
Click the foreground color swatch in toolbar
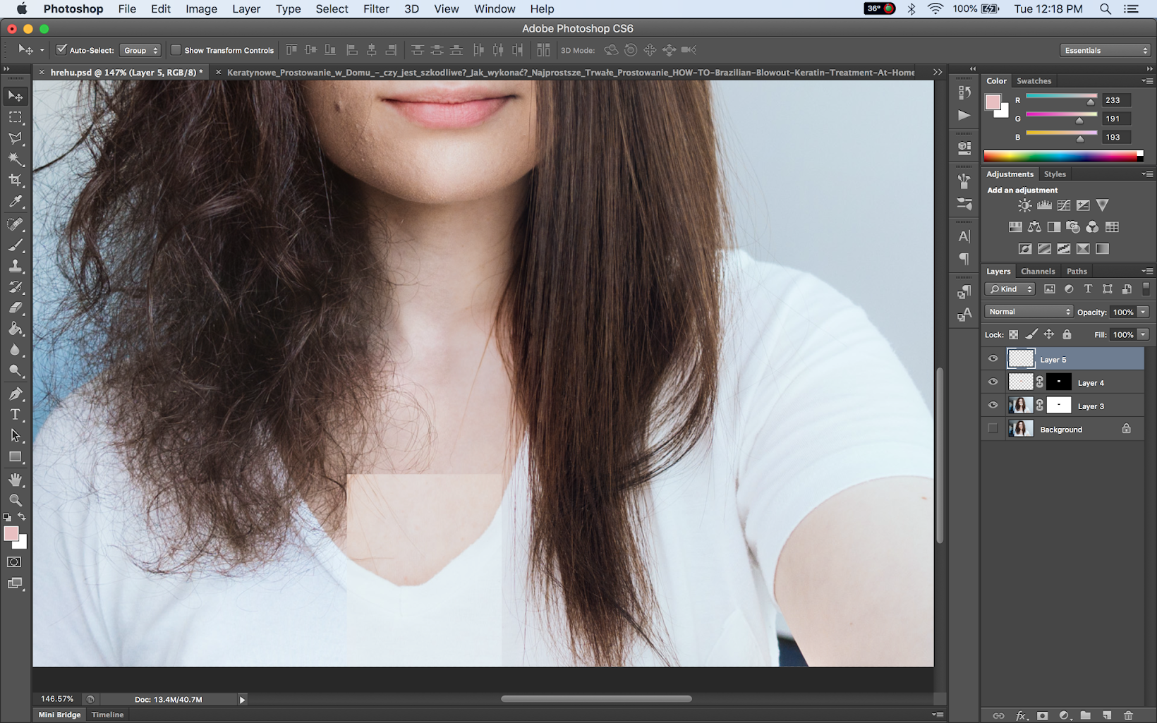point(11,534)
